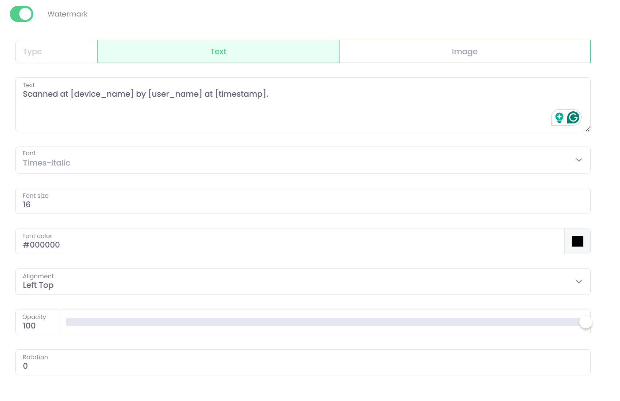
Task: Click the textarea resize handle corner
Action: (587, 129)
